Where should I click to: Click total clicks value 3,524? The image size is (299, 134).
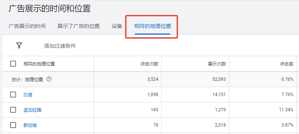coord(153,79)
